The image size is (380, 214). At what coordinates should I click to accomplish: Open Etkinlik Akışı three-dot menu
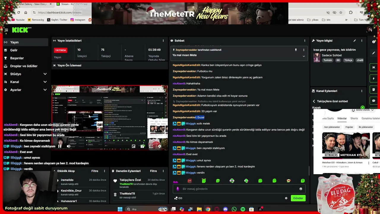coord(104,171)
